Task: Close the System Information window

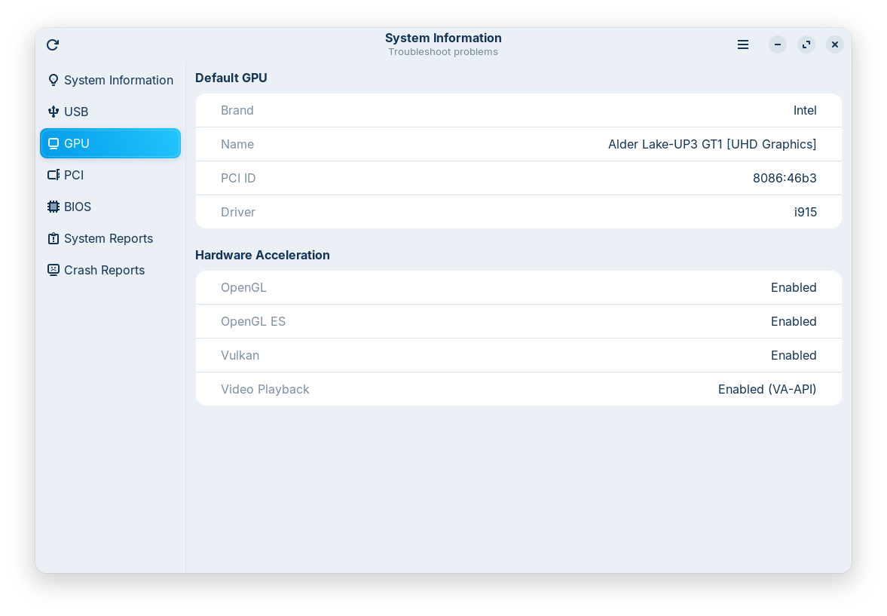Action: 834,45
